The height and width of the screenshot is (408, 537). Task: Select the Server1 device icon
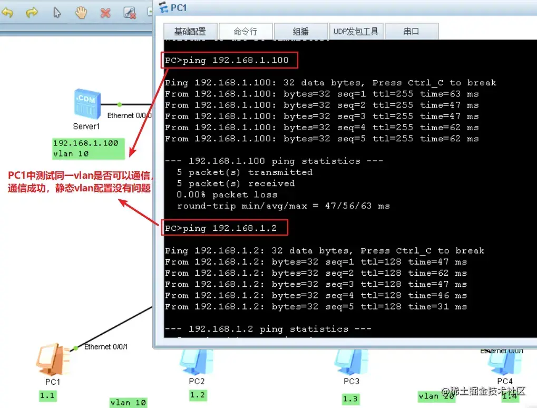87,103
